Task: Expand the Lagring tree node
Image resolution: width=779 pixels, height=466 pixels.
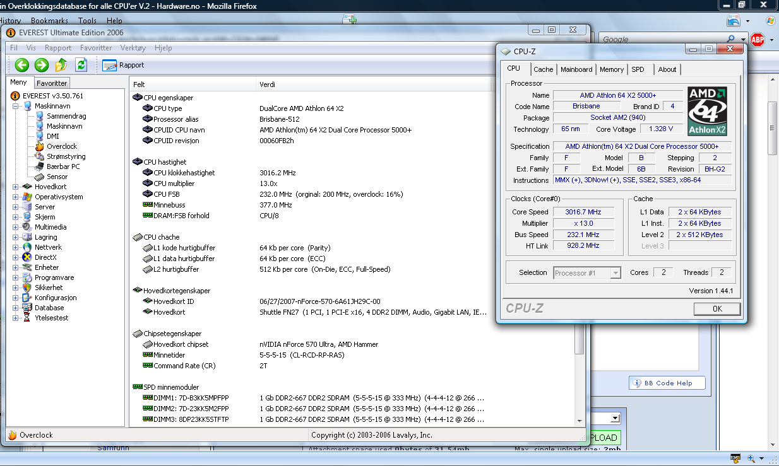Action: (x=16, y=237)
